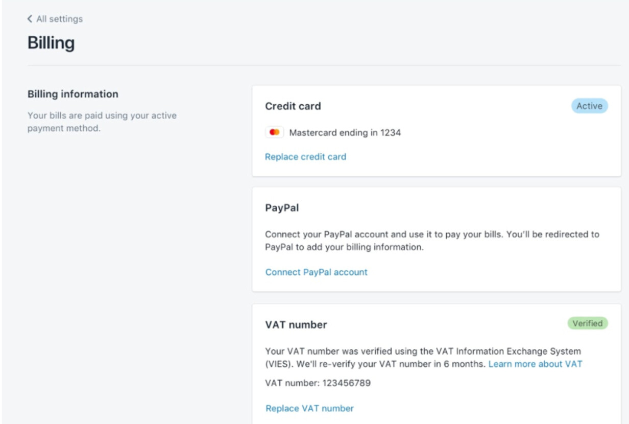Click the Replace credit card link

coord(305,157)
